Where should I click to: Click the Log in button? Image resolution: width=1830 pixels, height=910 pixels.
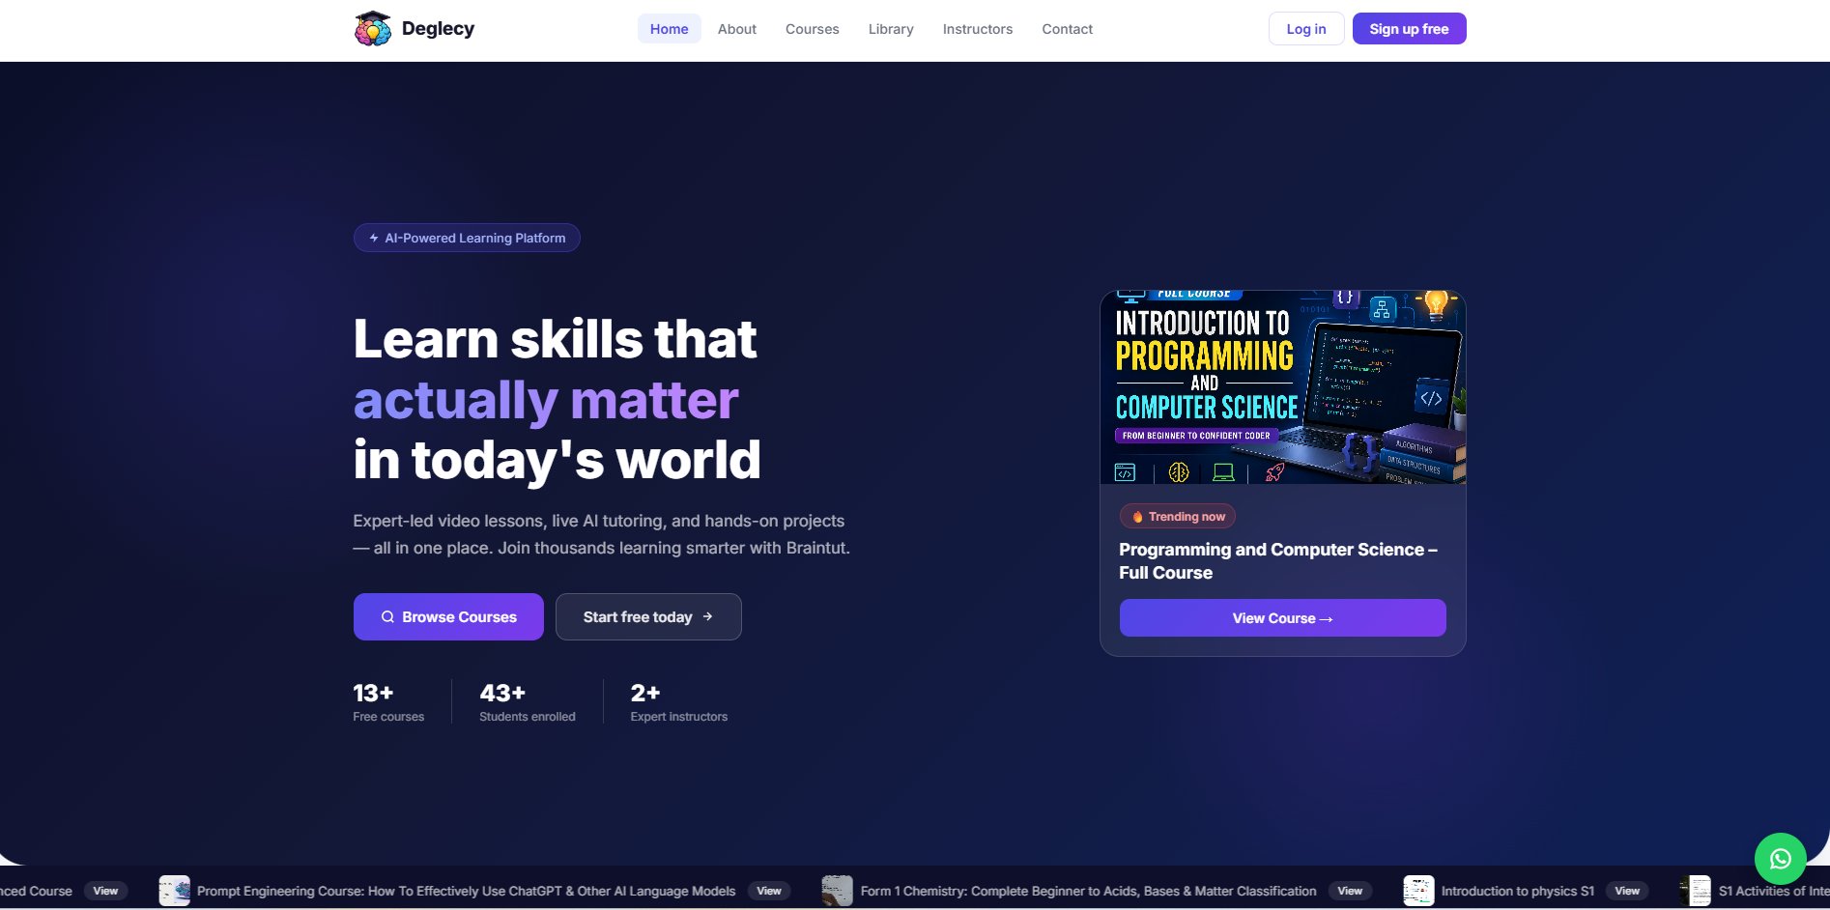click(x=1306, y=29)
